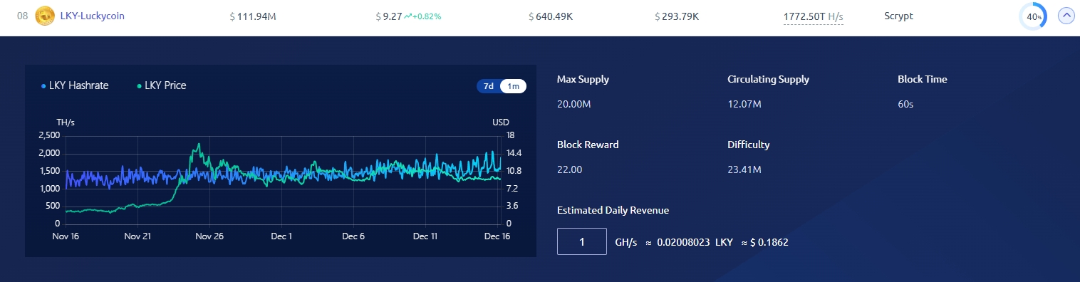Click the $111.94M market cap value
Screen dimensions: 1080x282
(x=253, y=16)
